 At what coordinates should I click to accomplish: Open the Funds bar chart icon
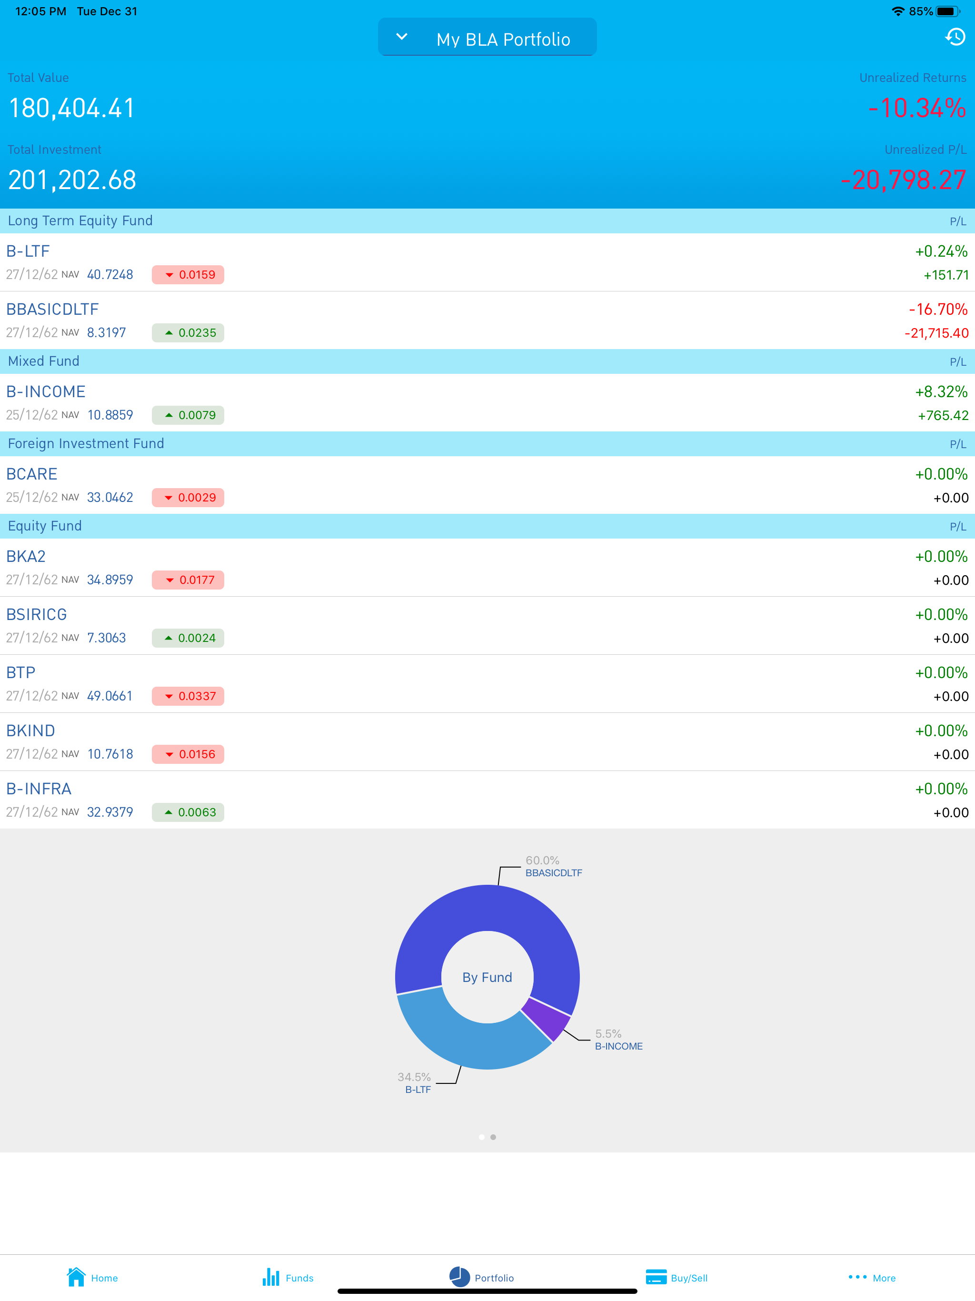click(270, 1277)
